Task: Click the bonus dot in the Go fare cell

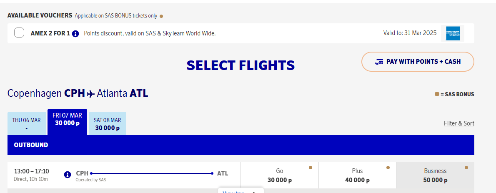Action: coord(311,168)
